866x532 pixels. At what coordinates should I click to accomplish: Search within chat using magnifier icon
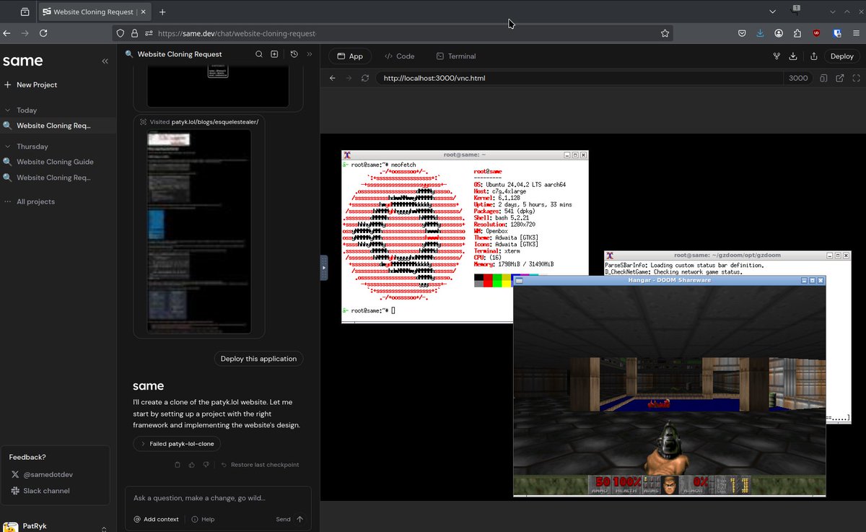tap(259, 54)
